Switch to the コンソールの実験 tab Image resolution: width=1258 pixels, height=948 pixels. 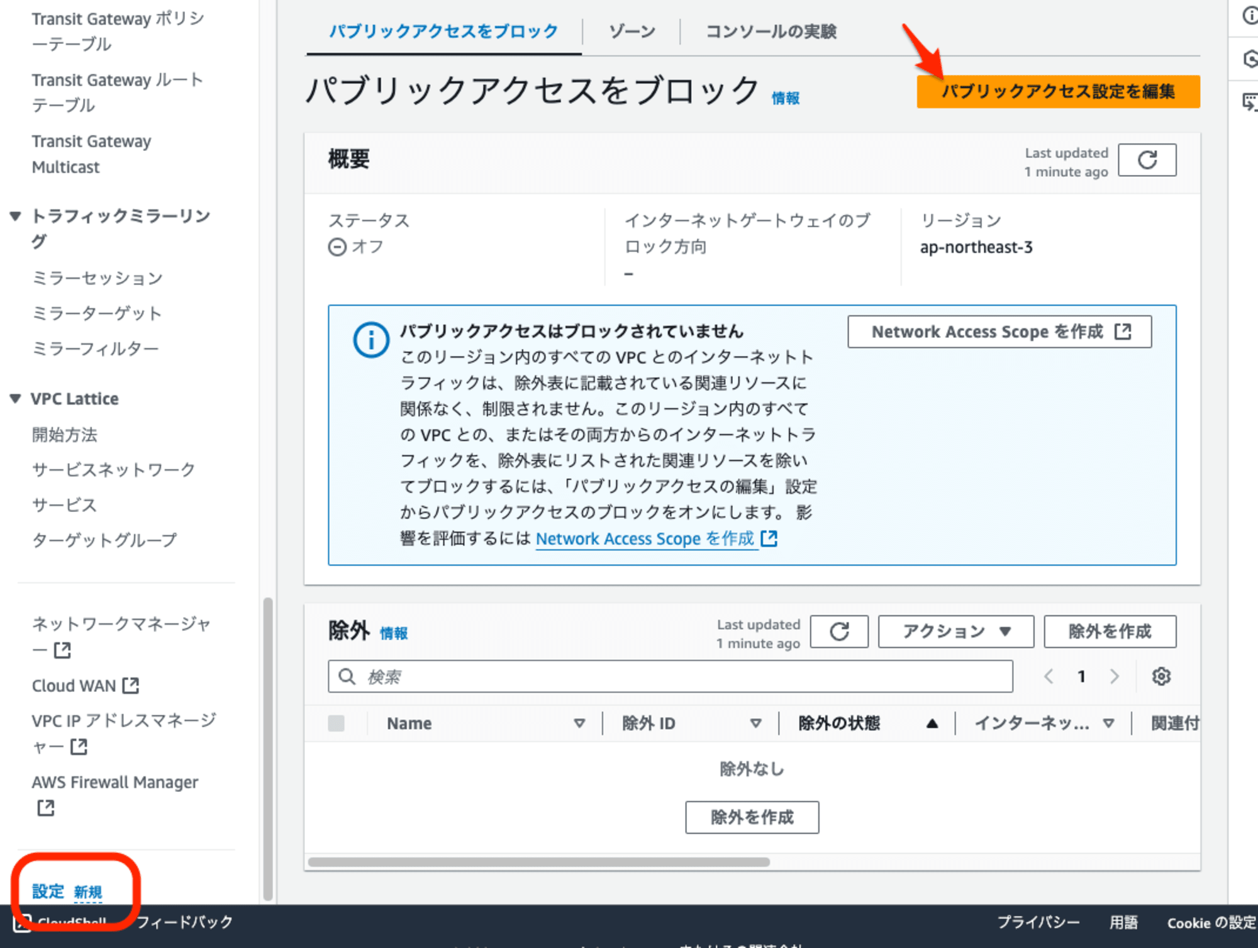771,31
